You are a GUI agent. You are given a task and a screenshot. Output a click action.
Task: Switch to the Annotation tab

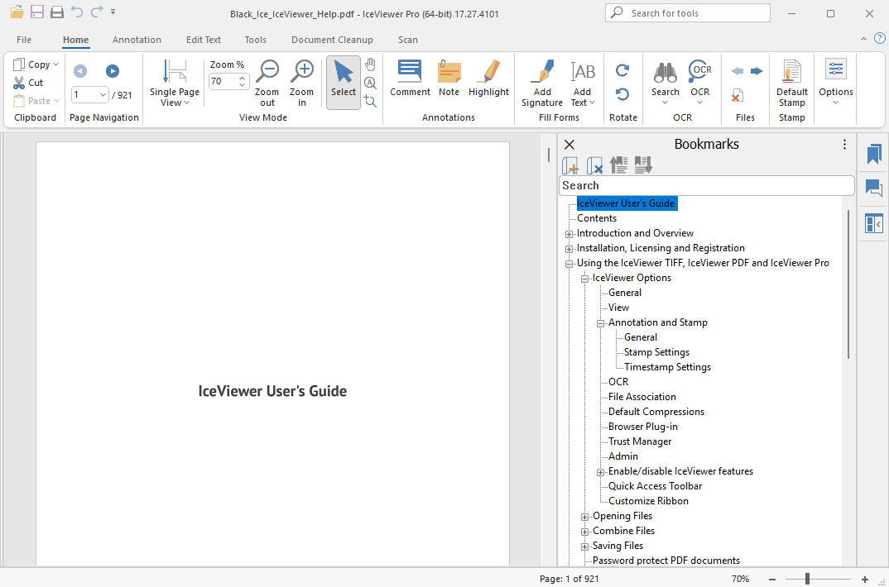coord(137,40)
